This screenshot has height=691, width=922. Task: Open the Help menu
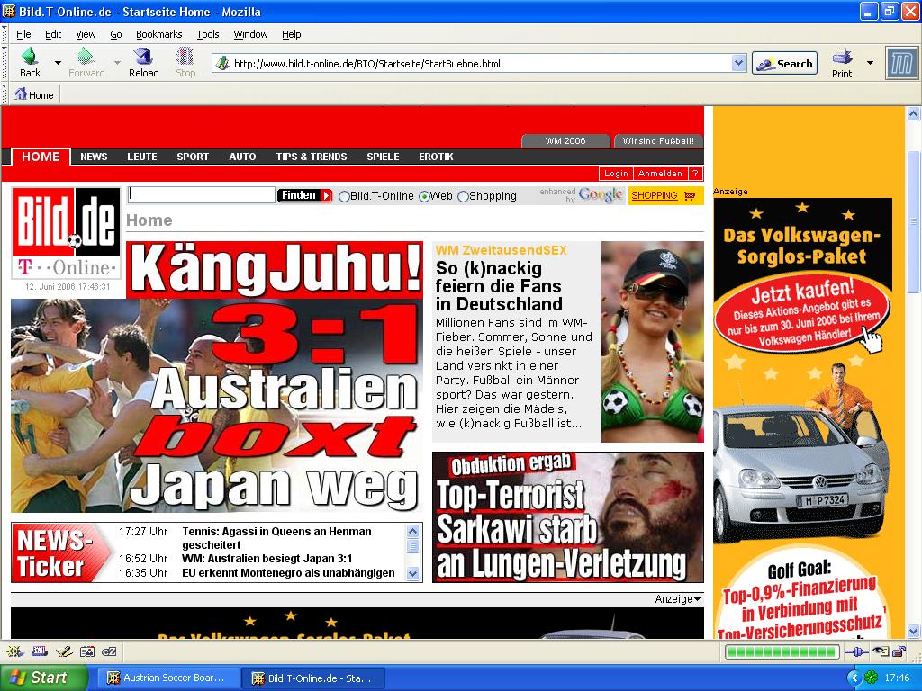pyautogui.click(x=291, y=34)
